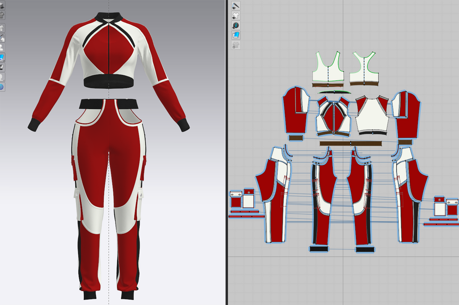This screenshot has width=459, height=305.
Task: Select the brown cuff under the right sleeve pattern
Action: [x=406, y=142]
